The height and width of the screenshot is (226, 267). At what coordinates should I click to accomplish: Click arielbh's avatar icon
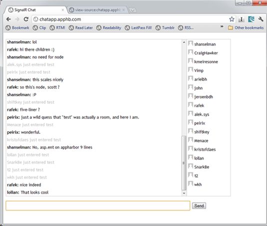[191, 79]
